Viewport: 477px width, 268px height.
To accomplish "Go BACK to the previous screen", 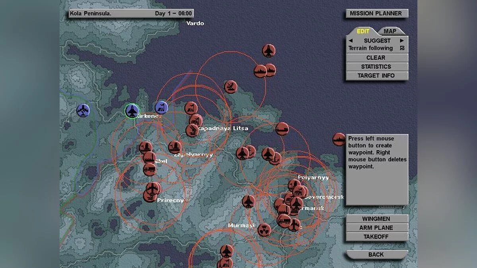I will pyautogui.click(x=376, y=255).
